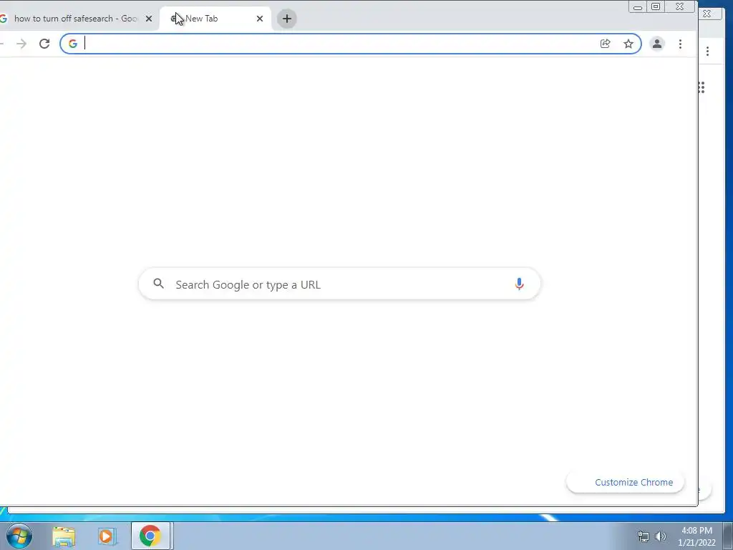
Task: Reload the page with the refresh icon
Action: [44, 44]
